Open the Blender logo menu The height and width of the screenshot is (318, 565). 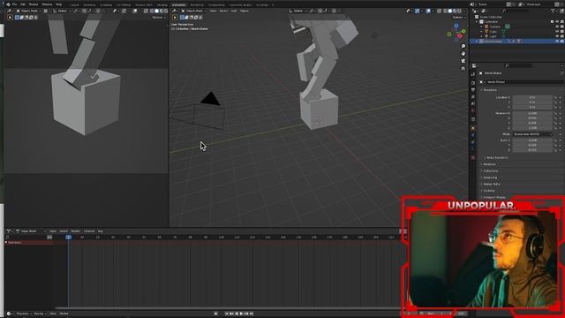tap(8, 4)
